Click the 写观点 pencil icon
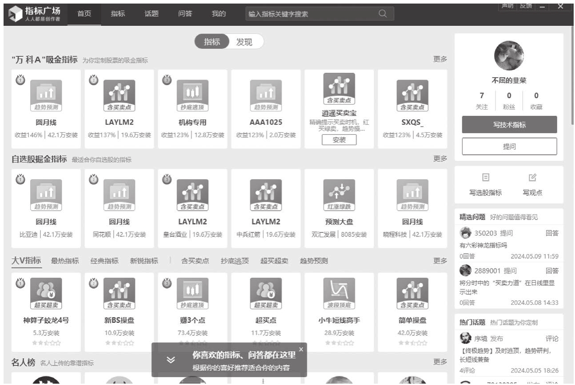The width and height of the screenshot is (575, 385). pos(532,177)
